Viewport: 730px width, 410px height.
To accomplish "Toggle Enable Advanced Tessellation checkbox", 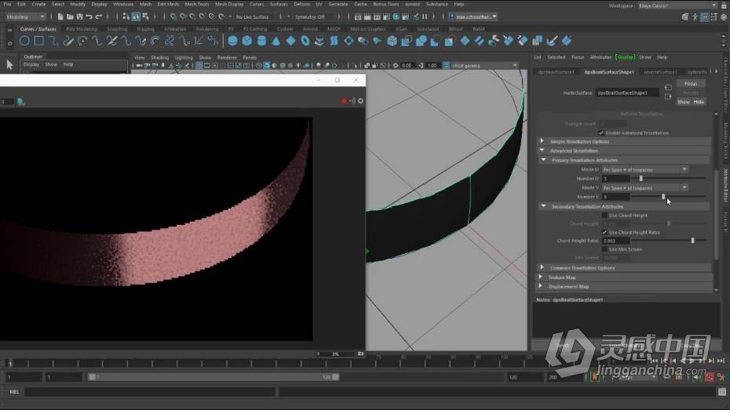I will [601, 133].
